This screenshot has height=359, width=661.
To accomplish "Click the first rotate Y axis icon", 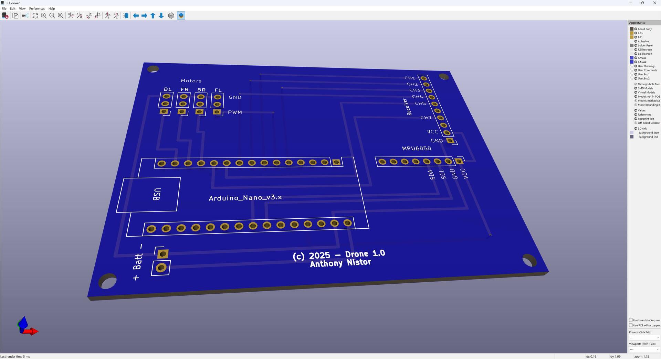I will click(89, 15).
